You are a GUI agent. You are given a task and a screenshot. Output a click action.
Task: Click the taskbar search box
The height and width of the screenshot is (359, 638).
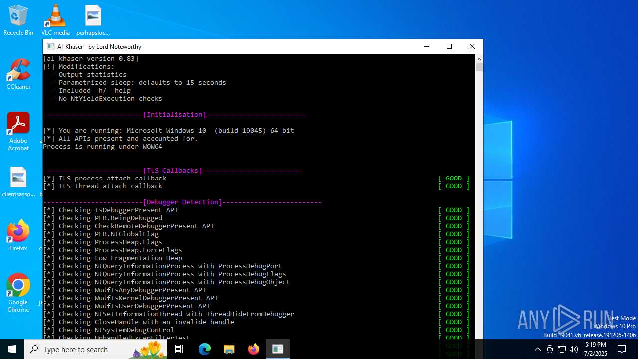click(x=96, y=349)
